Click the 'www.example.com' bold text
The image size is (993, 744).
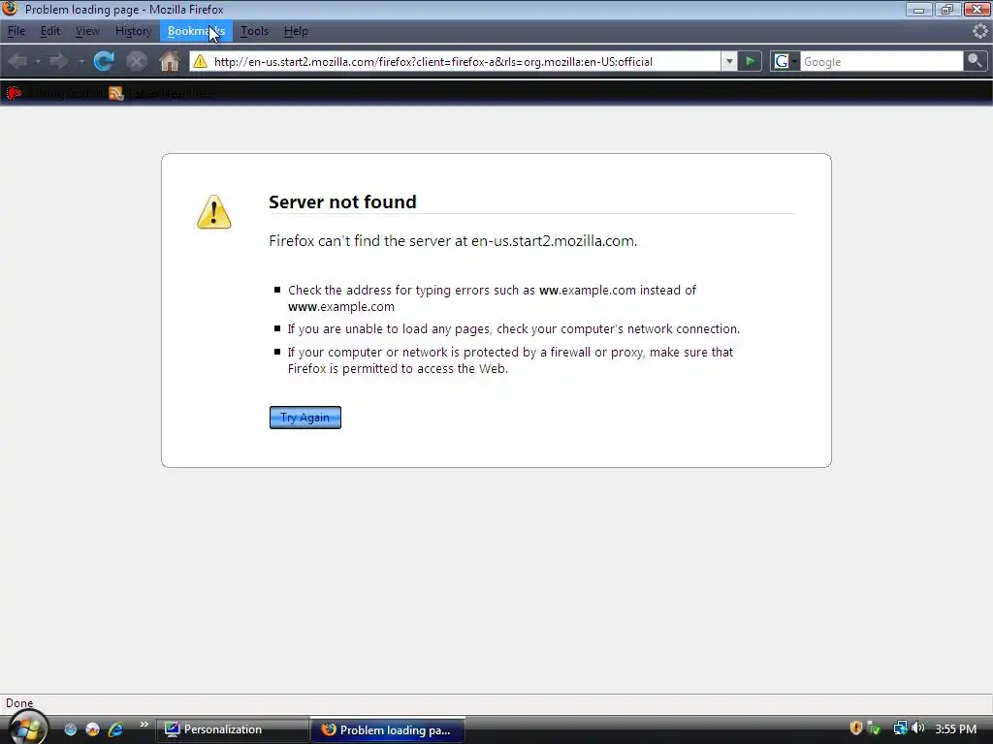click(340, 307)
